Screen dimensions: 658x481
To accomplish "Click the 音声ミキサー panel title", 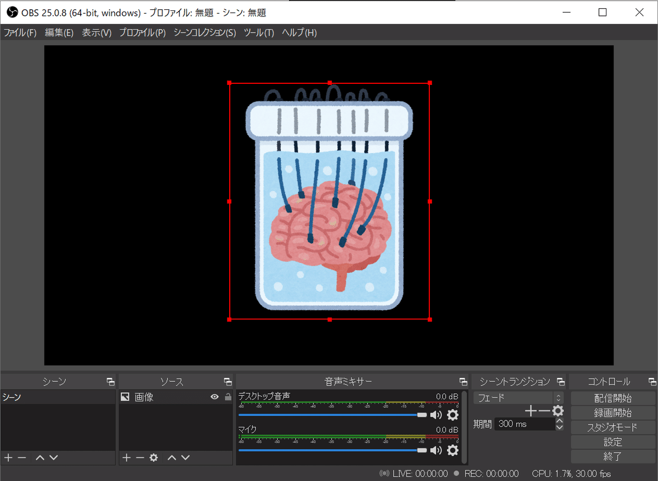I will coord(348,382).
